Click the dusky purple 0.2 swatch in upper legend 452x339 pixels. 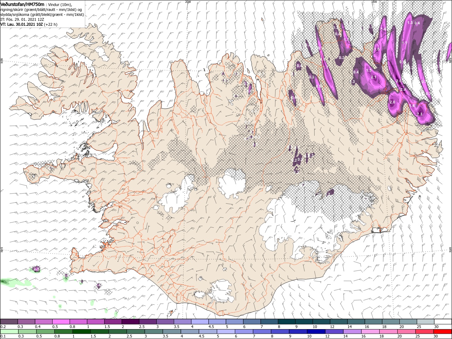(x=9, y=322)
